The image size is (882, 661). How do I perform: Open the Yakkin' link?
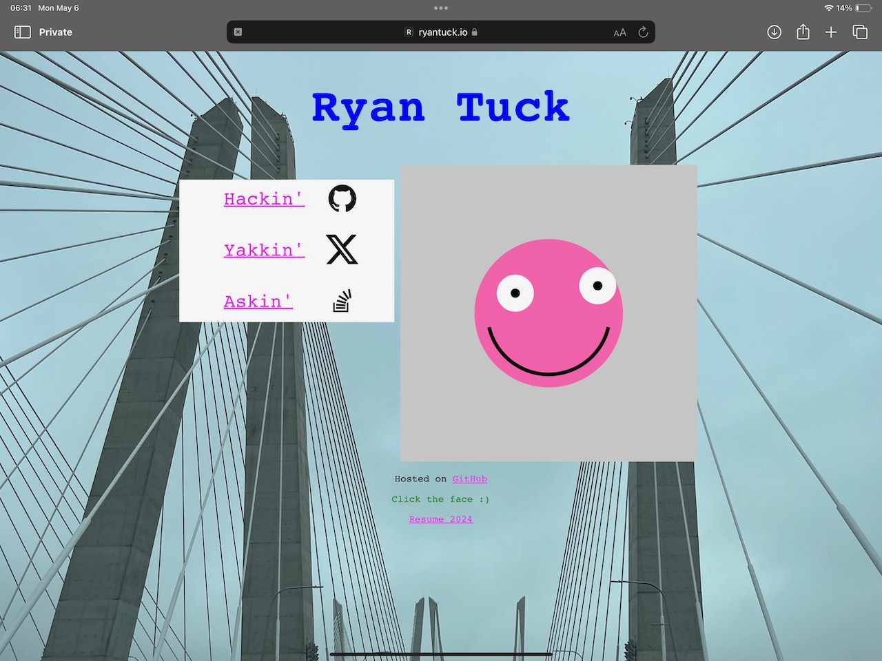pyautogui.click(x=264, y=250)
